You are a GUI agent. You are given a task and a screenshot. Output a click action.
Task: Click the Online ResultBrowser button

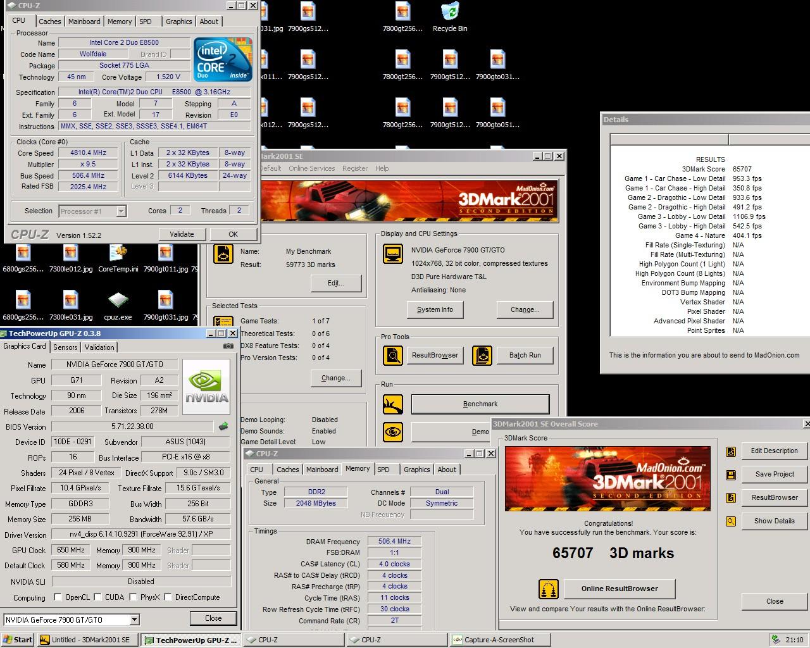click(x=620, y=589)
